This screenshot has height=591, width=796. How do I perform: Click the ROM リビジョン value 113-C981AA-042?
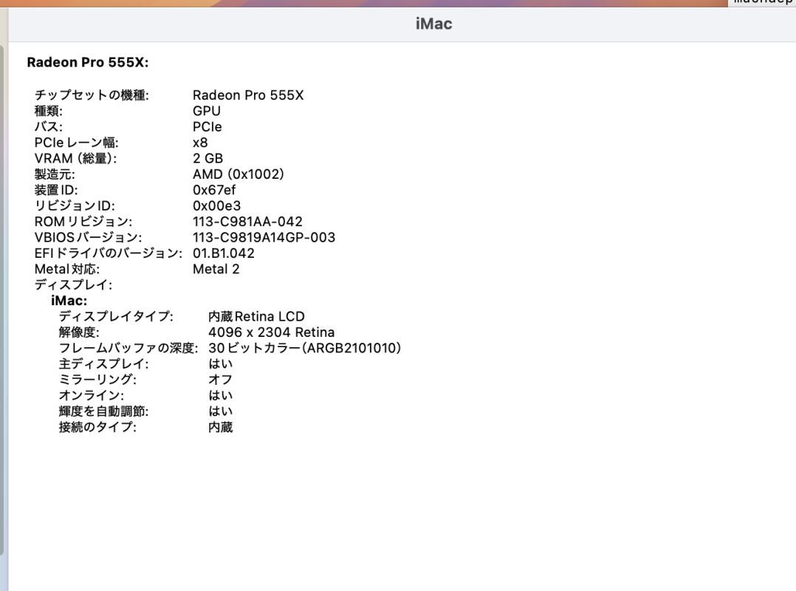tap(248, 221)
